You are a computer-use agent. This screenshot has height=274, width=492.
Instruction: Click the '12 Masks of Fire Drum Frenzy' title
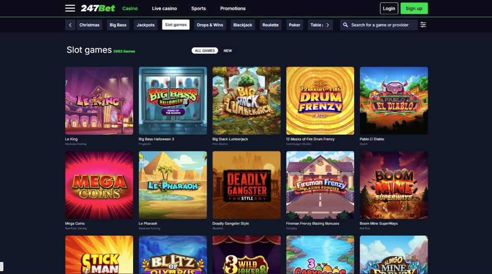point(310,139)
